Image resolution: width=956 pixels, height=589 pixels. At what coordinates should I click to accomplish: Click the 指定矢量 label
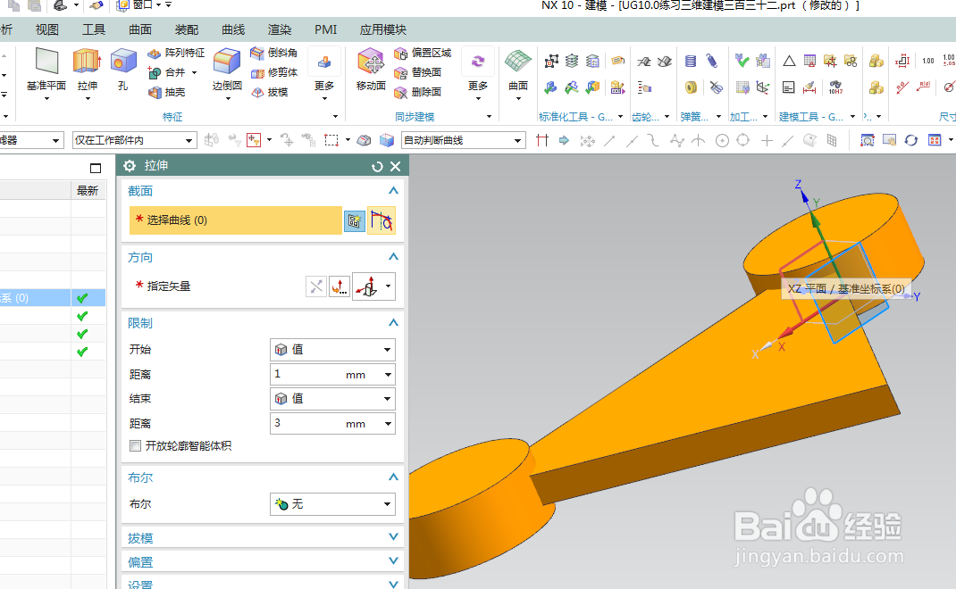[x=169, y=286]
